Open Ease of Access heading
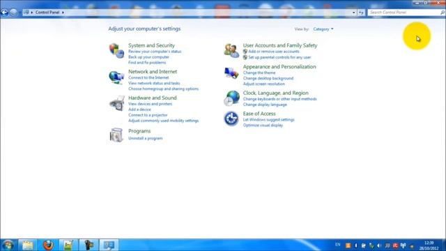Viewport: 446px width, 251px height. 259,114
